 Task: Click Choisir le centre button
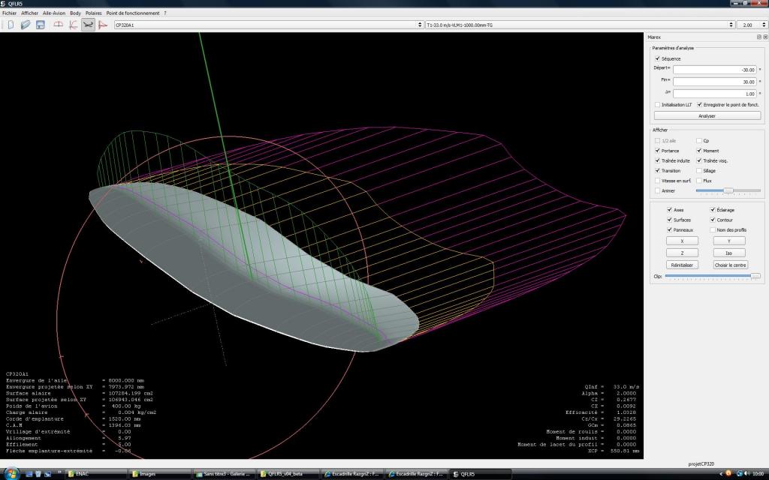pyautogui.click(x=730, y=265)
